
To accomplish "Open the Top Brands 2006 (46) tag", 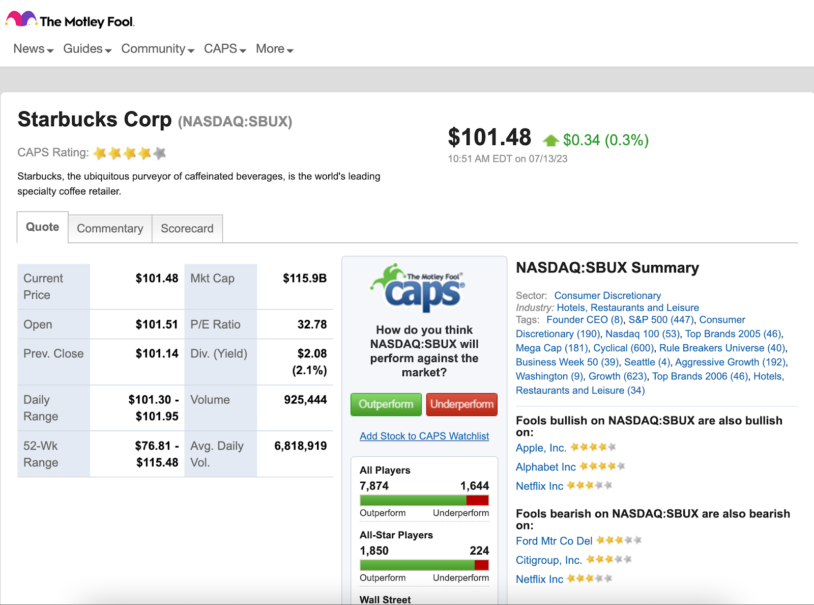I will [x=700, y=376].
